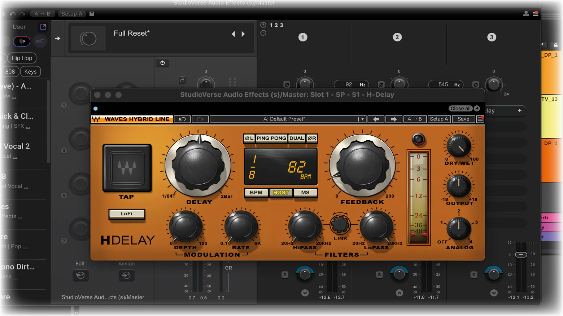Image resolution: width=563 pixels, height=316 pixels.
Task: Click the pin icon beside Close all
Action: (x=477, y=109)
